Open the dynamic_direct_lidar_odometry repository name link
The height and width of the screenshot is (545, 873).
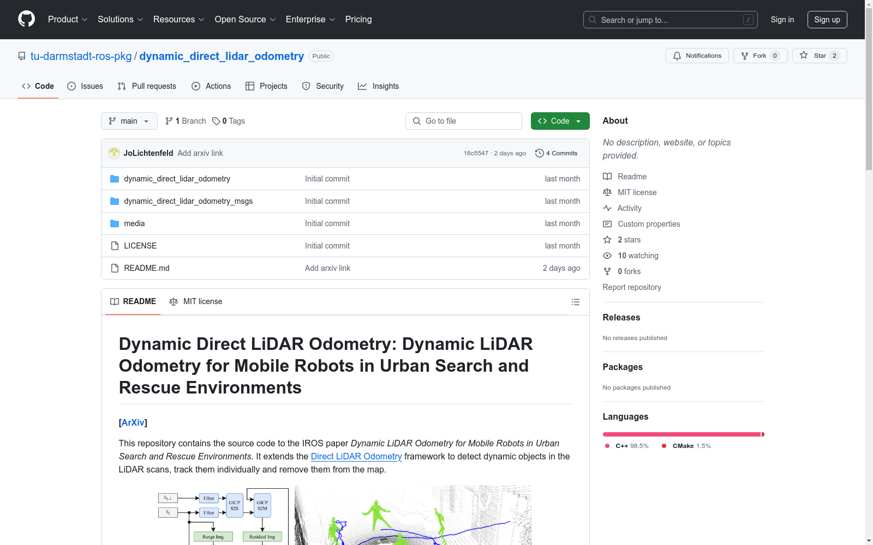(x=222, y=56)
